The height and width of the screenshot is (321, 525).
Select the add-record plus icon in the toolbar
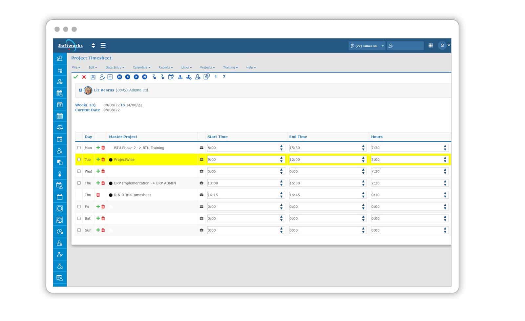tap(110, 77)
